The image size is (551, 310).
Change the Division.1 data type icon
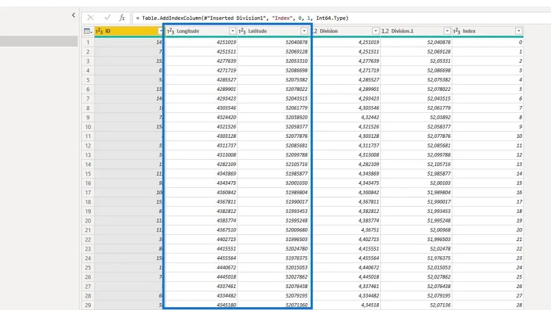385,31
